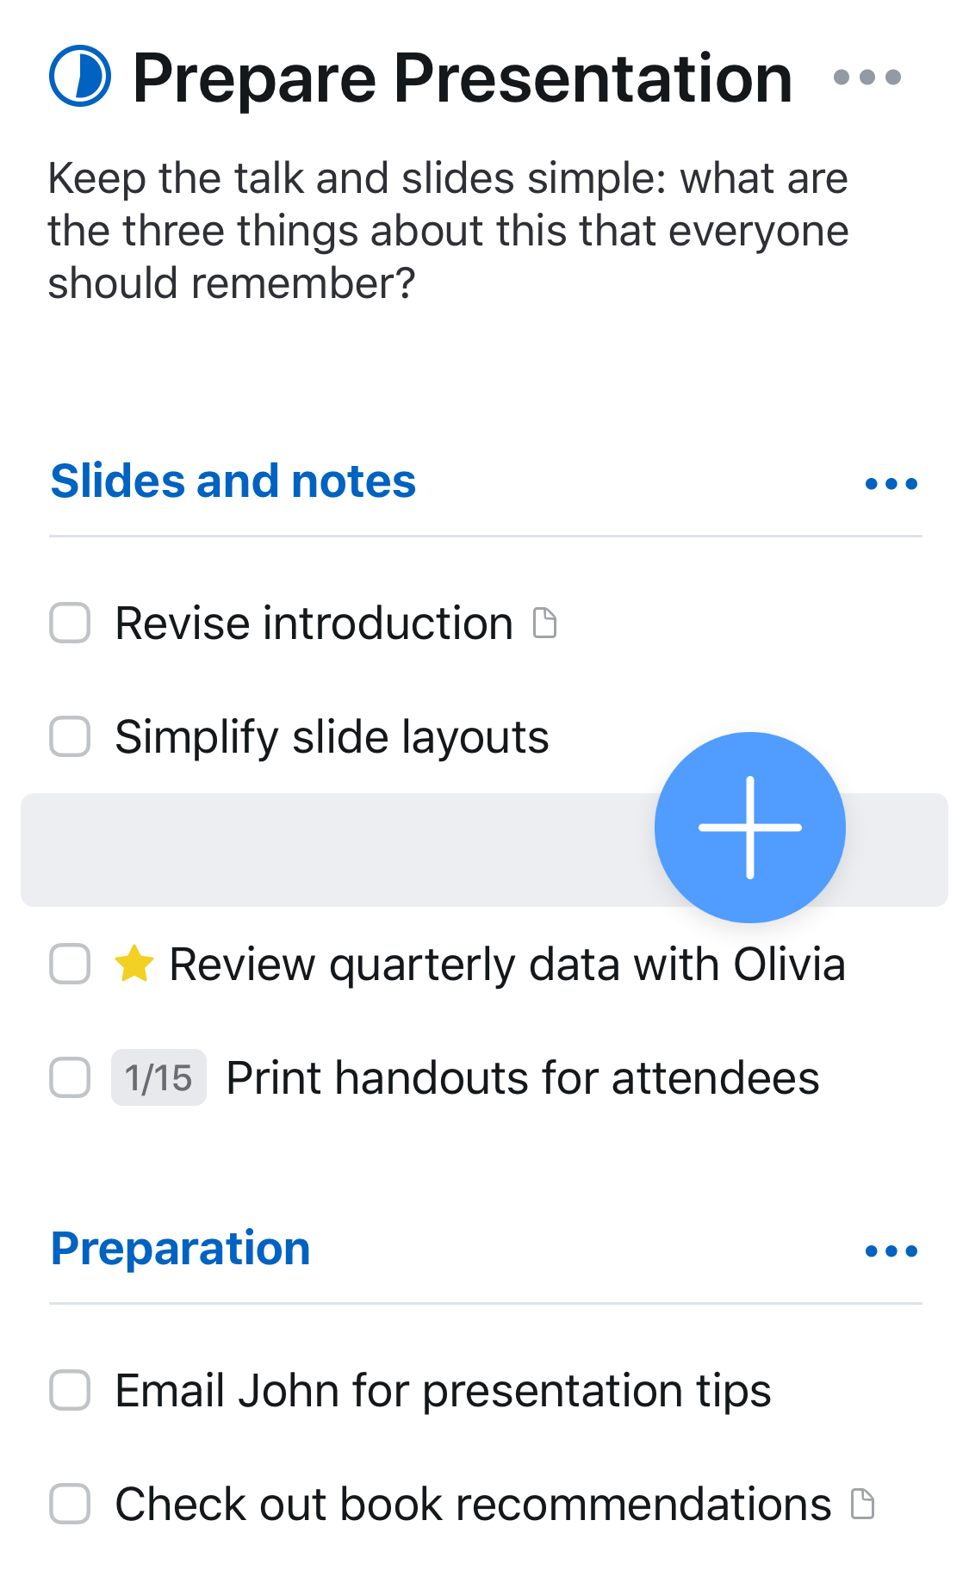Tick Check out book recommendations checkbox
Screen dimensions: 969x1570
coord(70,1504)
